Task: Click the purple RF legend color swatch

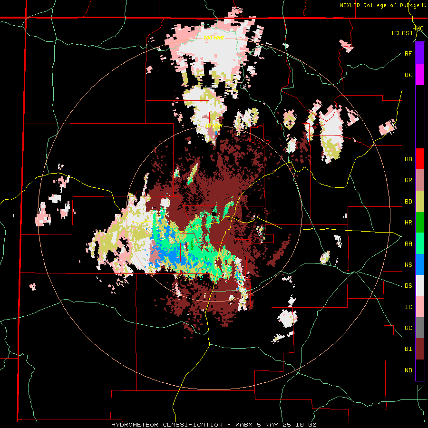Action: click(x=420, y=53)
